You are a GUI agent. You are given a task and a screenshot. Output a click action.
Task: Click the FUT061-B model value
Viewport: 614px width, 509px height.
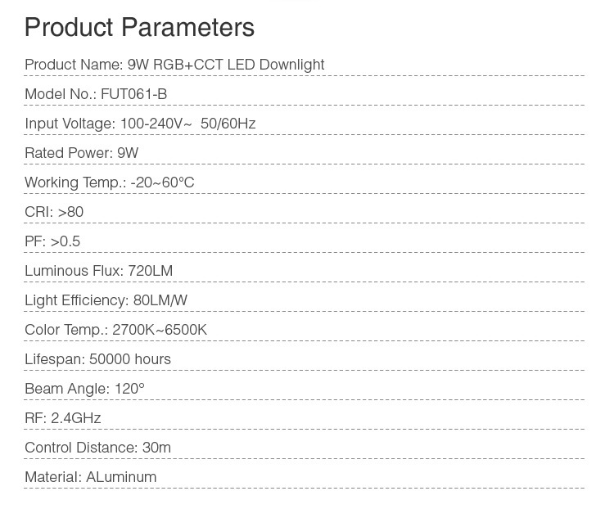click(133, 94)
